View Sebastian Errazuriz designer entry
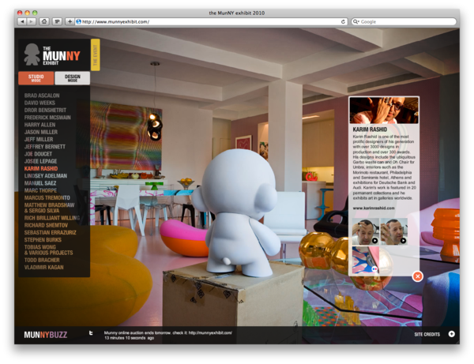 point(51,232)
